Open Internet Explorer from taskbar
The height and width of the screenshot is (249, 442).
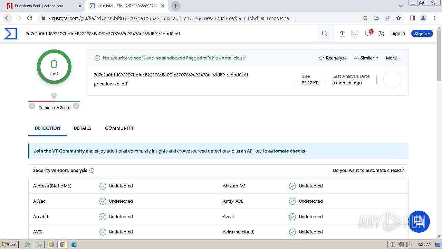point(28,245)
